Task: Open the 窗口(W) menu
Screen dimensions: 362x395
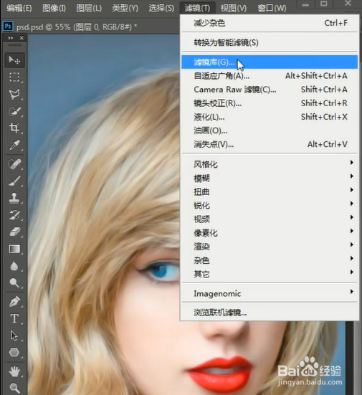Action: click(x=272, y=8)
